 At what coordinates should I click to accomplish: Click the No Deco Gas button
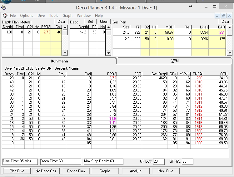[46, 171]
